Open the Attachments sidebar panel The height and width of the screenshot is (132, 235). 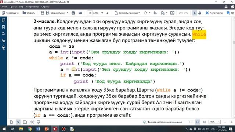[3, 41]
